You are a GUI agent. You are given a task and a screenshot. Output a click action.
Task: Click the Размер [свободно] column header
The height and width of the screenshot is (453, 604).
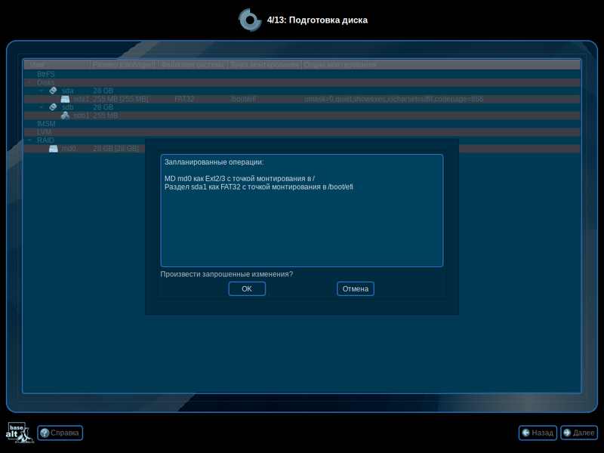[125, 65]
